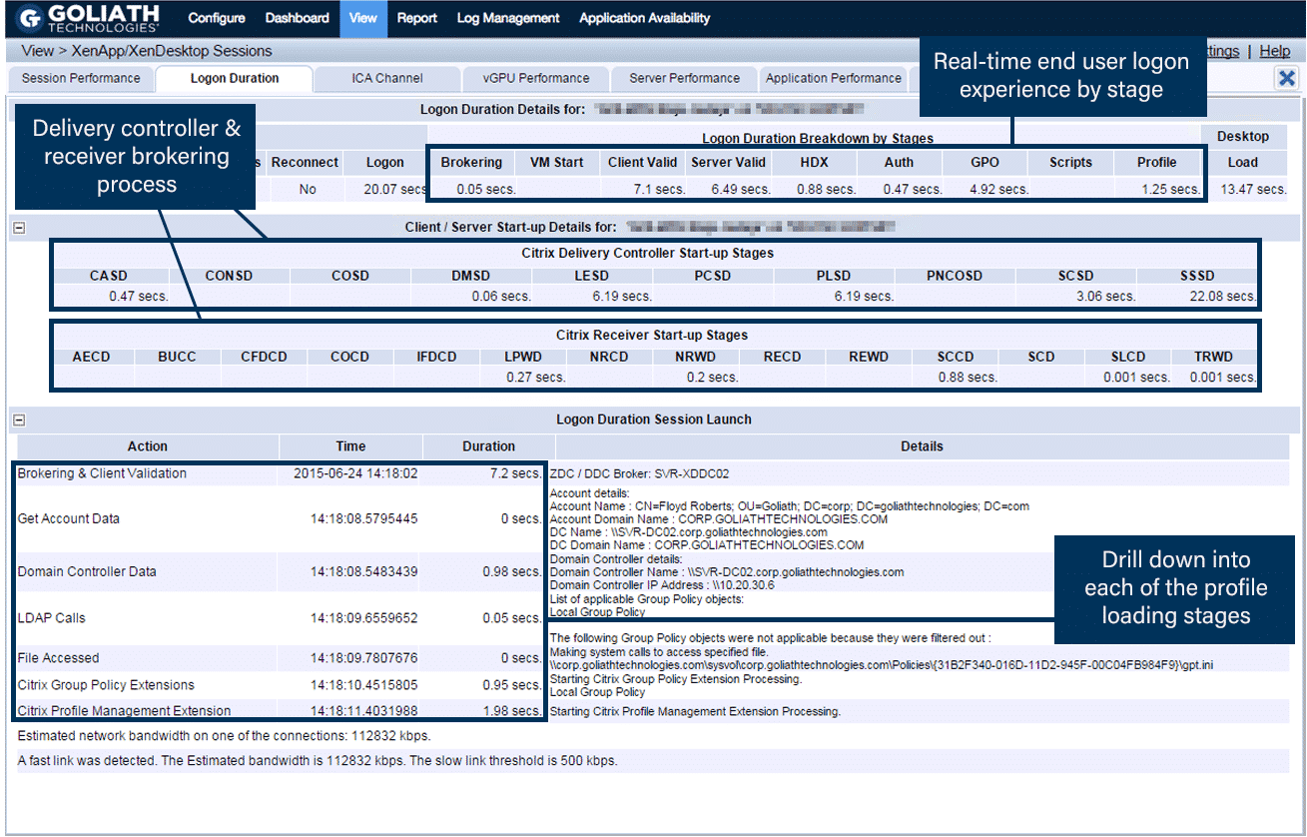The width and height of the screenshot is (1307, 837).
Task: Switch to the ICA Channel tab
Action: 387,78
